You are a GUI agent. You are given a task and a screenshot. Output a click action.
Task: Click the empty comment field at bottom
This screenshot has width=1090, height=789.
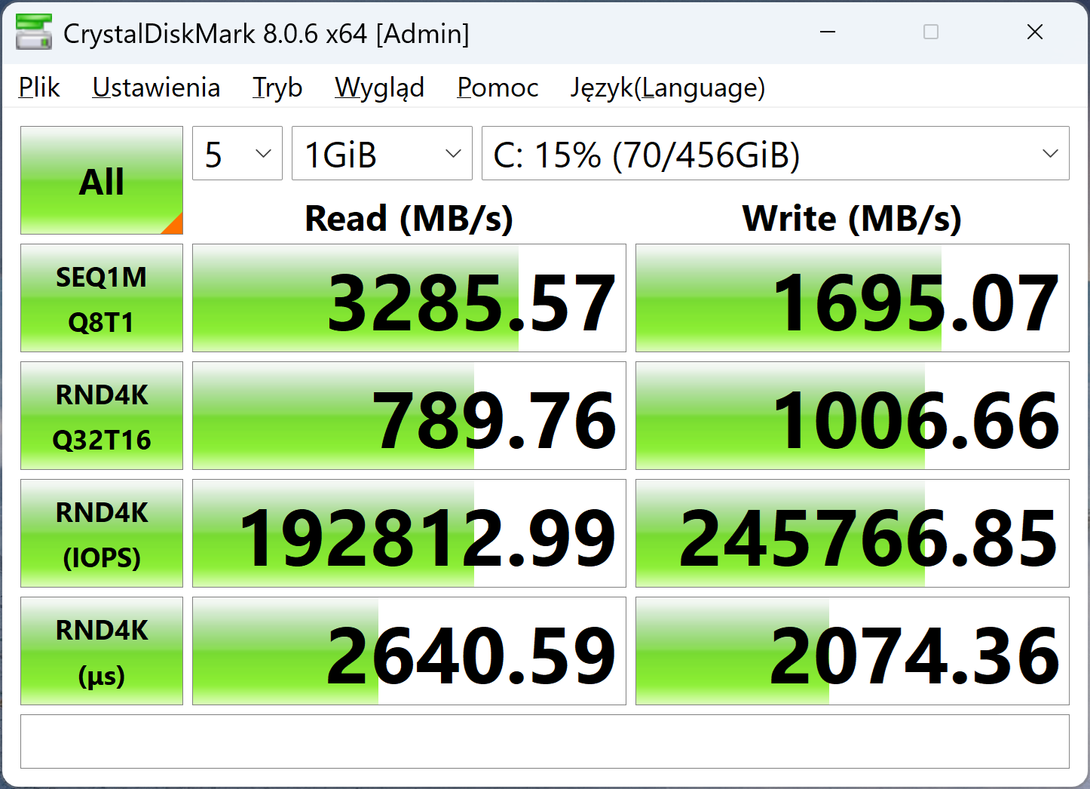(x=544, y=741)
